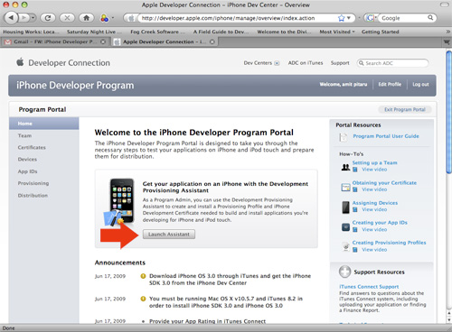
Task: Click View video under Obtaining your Certificate
Action: [374, 189]
